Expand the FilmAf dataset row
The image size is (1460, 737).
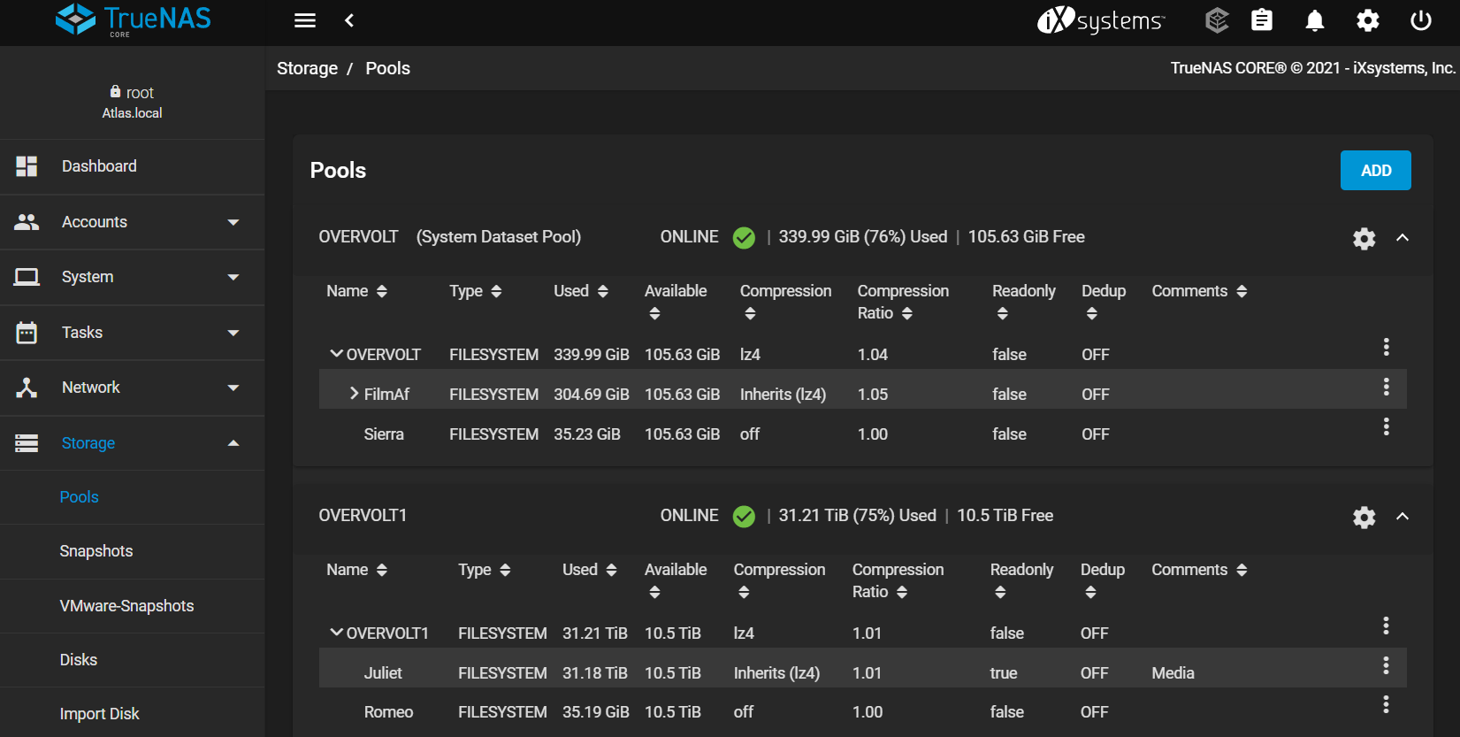click(x=355, y=394)
